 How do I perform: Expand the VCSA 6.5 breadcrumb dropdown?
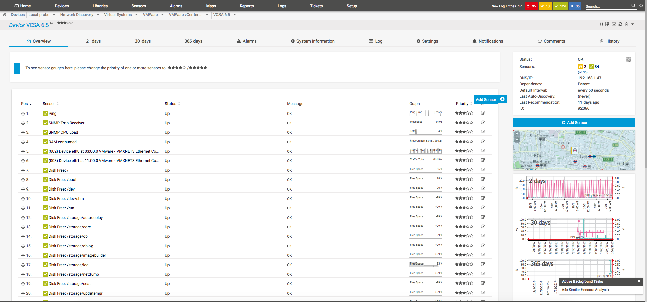pos(234,15)
